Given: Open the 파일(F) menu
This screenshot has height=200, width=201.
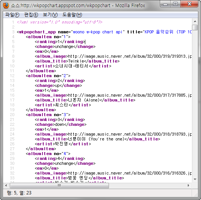Looking at the screenshot, I should point(12,15).
